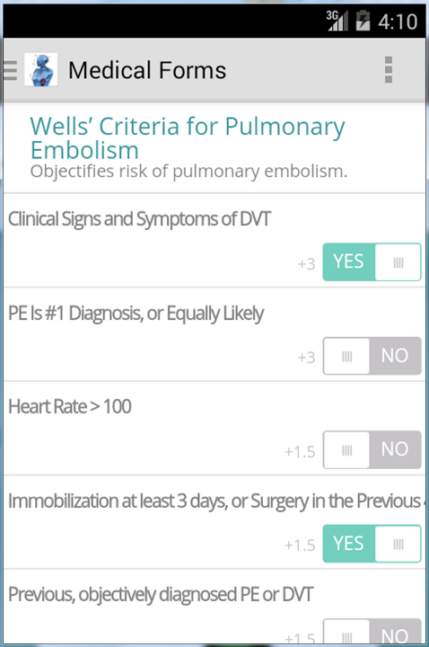
Task: Tap Previous, objectively diagnosed PE or DVT label
Action: pyautogui.click(x=161, y=595)
